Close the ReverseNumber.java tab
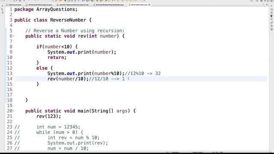 [x=149, y=5]
